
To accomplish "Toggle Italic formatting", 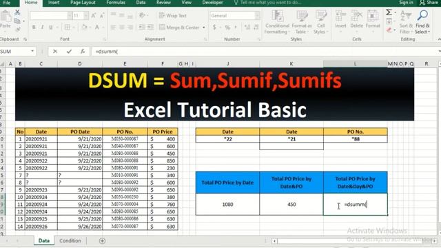I will point(42,28).
